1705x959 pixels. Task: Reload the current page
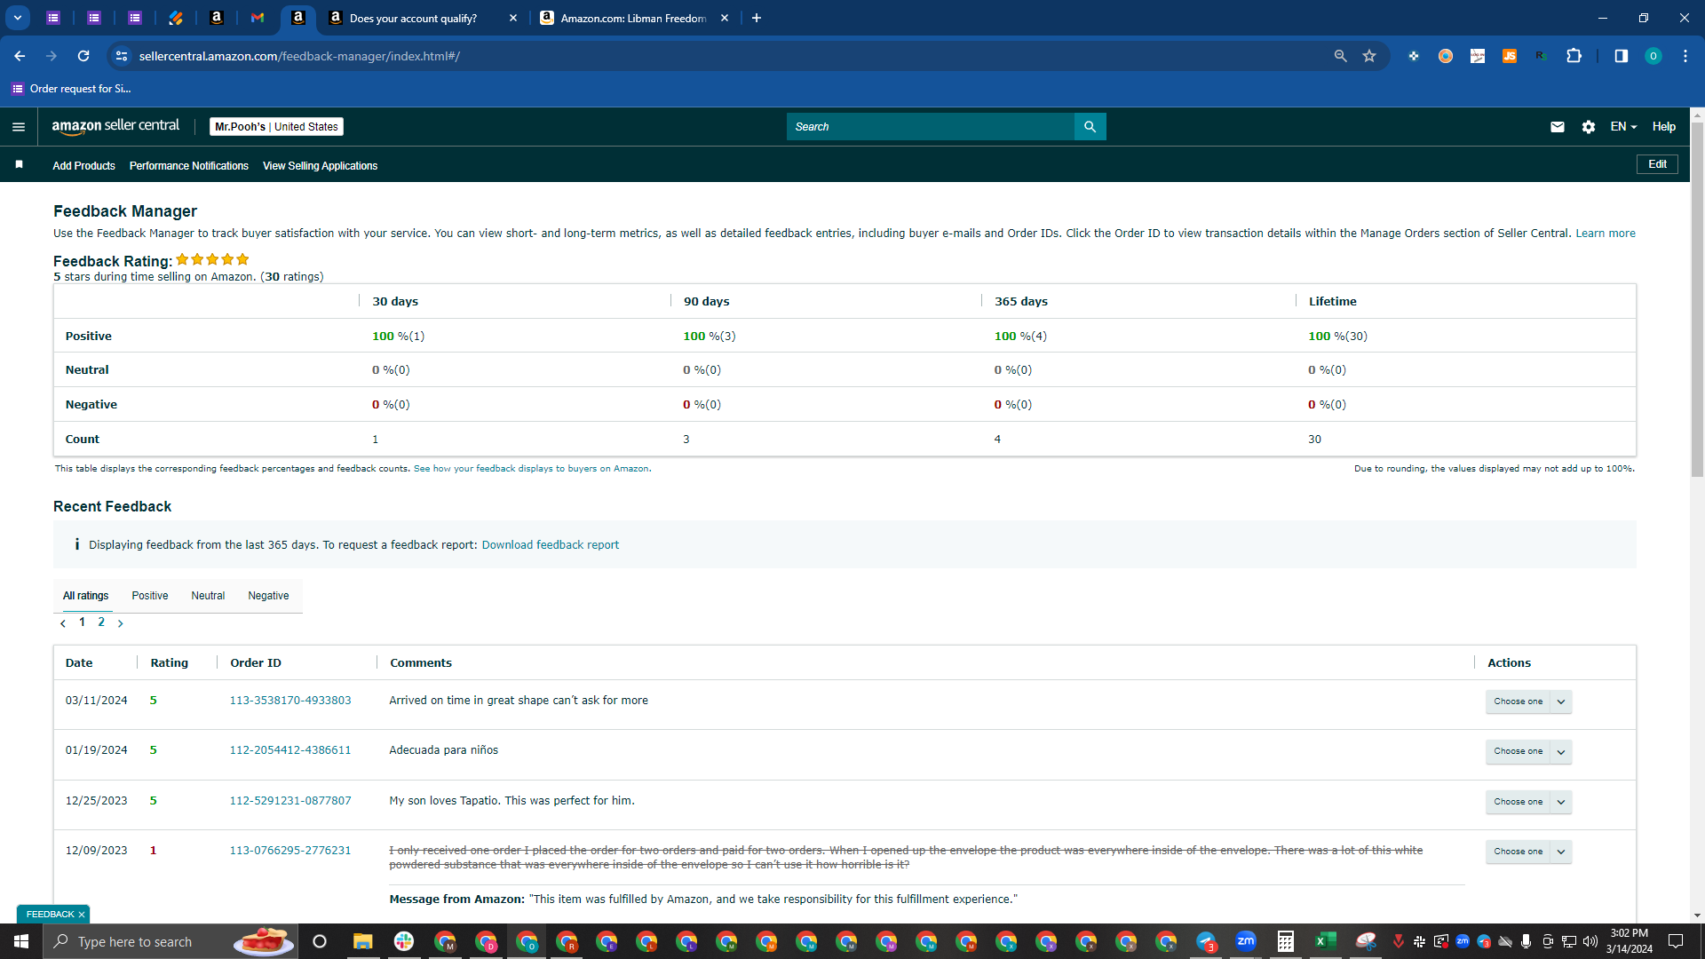coord(83,56)
